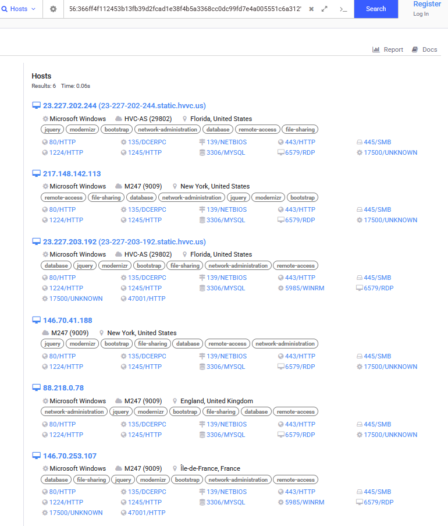Click the monitor icon beside host 88.218.0.78
The image size is (448, 526).
click(36, 388)
